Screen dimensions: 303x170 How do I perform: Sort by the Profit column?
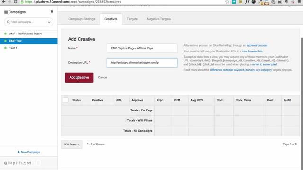pyautogui.click(x=287, y=100)
